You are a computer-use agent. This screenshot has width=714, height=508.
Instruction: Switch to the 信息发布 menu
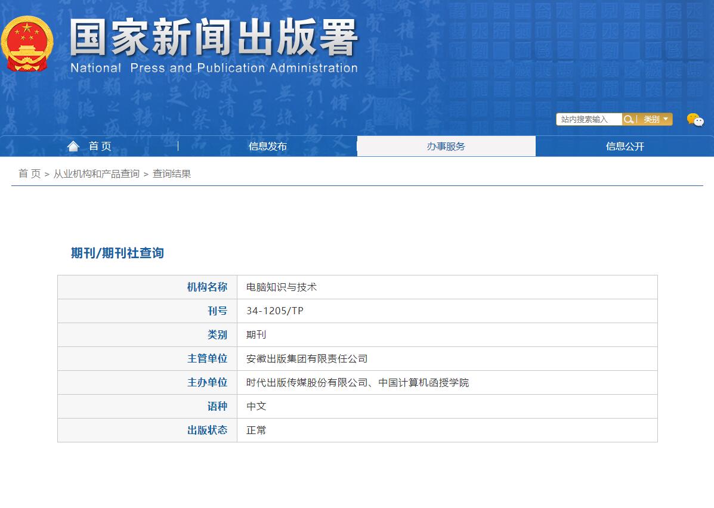tap(267, 146)
